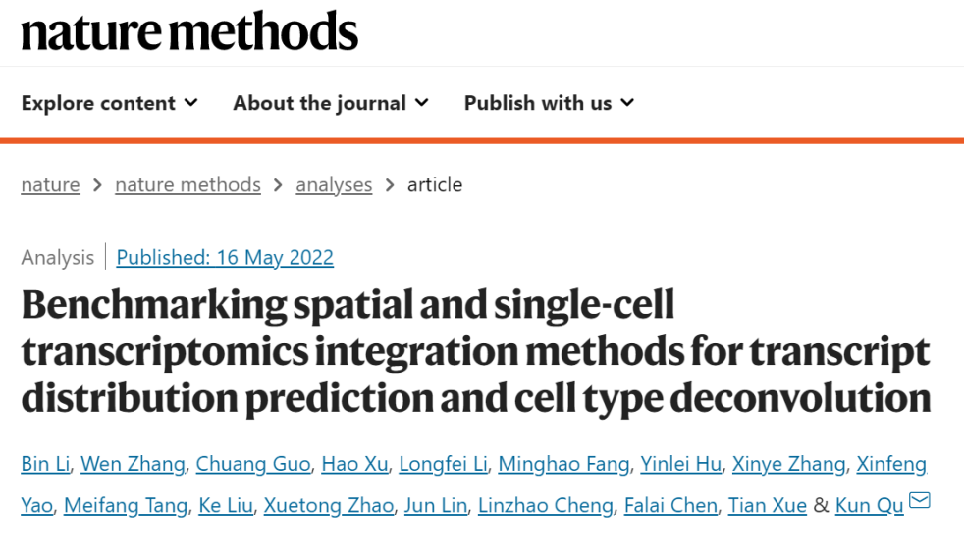The width and height of the screenshot is (964, 558).
Task: Open the nature methods breadcrumb link
Action: tap(187, 184)
